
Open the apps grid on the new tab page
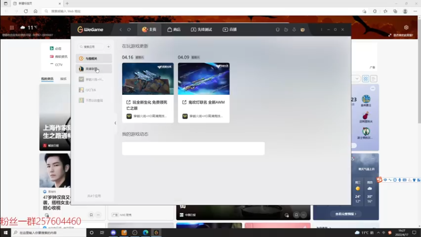[12, 28]
